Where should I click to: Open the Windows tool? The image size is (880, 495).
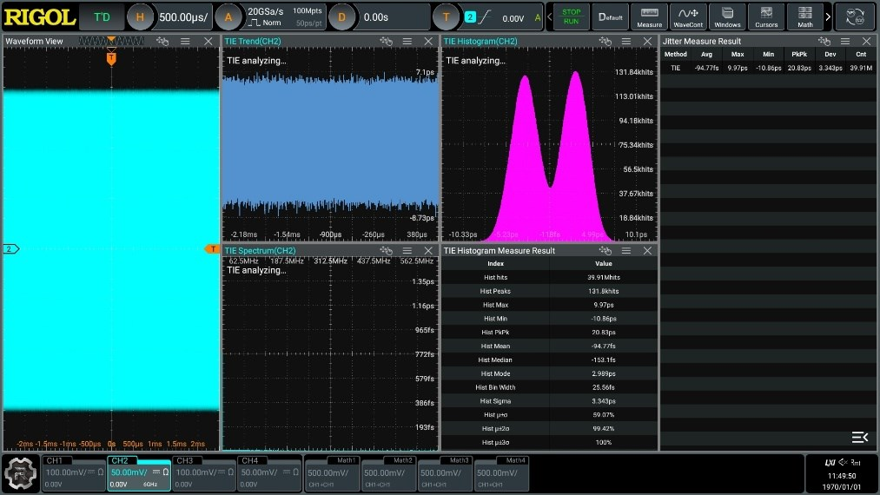(x=727, y=16)
